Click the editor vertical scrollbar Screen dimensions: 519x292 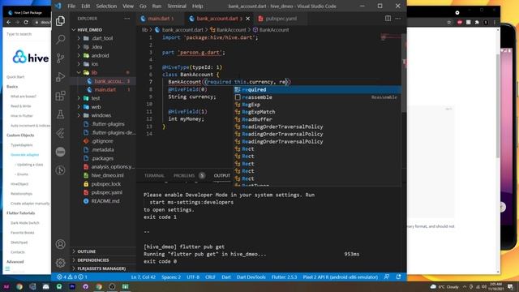click(x=404, y=73)
